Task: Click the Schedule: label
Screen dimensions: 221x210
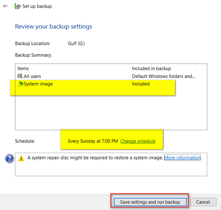Action: click(25, 141)
